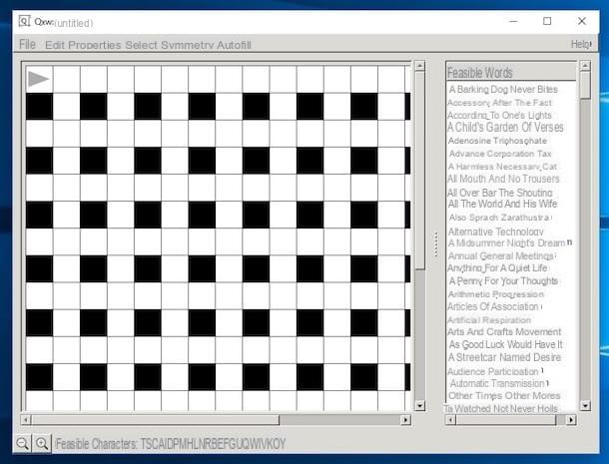Click the zoom out magnifier icon

[22, 443]
